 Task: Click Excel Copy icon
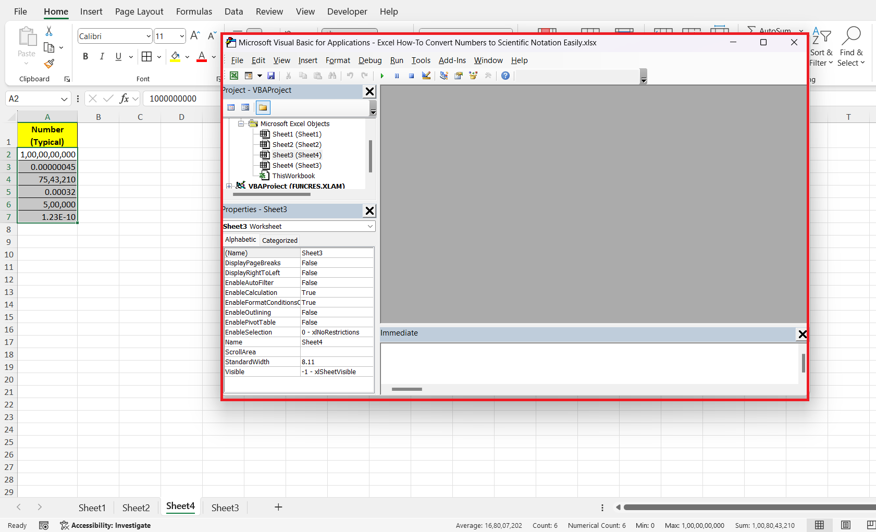[x=49, y=47]
